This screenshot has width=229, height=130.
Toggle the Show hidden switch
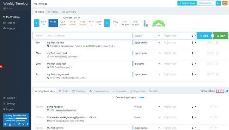pyautogui.click(x=220, y=91)
